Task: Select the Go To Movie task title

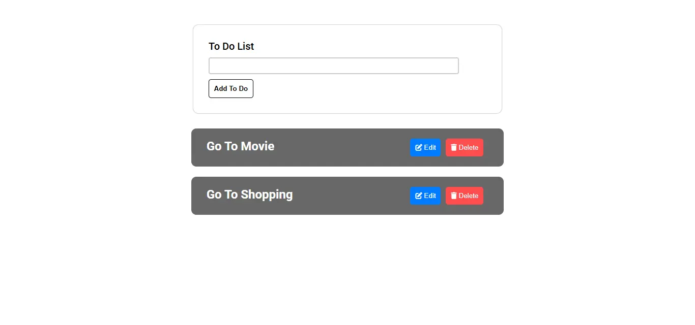Action: pyautogui.click(x=240, y=146)
